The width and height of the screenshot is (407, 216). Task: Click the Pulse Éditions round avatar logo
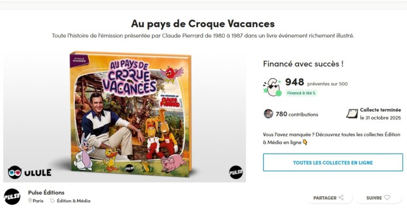(x=12, y=197)
